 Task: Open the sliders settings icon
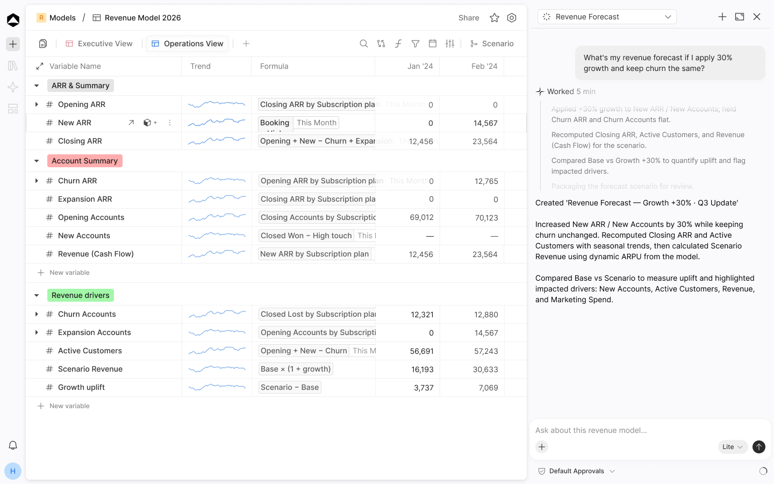450,44
